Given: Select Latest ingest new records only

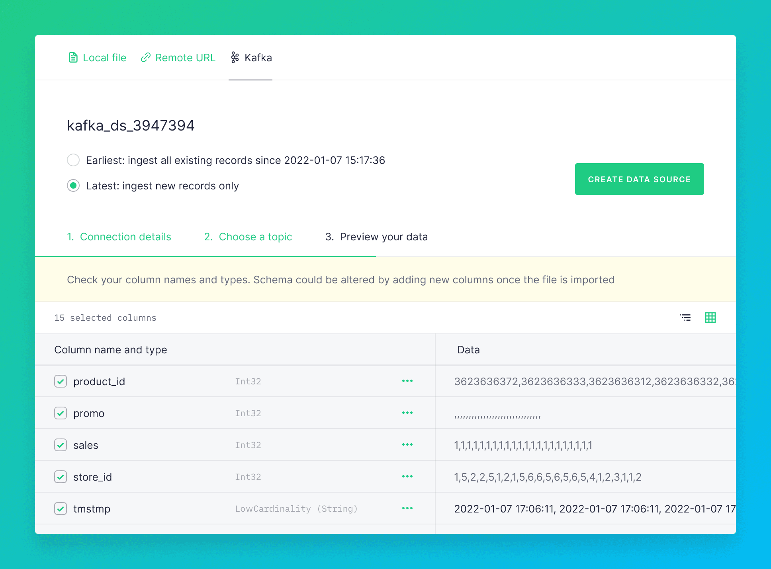Looking at the screenshot, I should 73,186.
